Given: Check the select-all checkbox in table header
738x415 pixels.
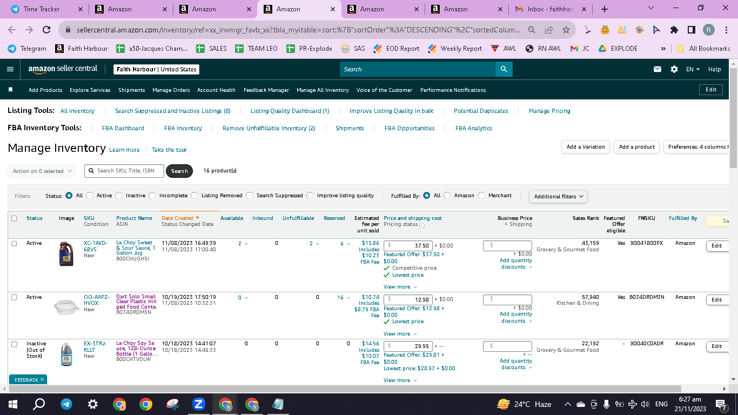Looking at the screenshot, I should coord(14,218).
